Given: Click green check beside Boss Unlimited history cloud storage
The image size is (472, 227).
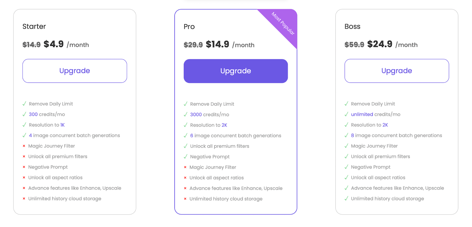Looking at the screenshot, I should (x=346, y=198).
